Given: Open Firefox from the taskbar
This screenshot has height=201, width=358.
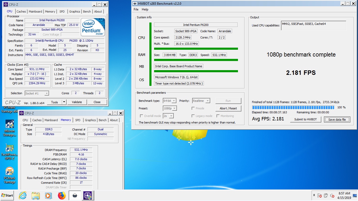Looking at the screenshot, I should pyautogui.click(x=62, y=196).
